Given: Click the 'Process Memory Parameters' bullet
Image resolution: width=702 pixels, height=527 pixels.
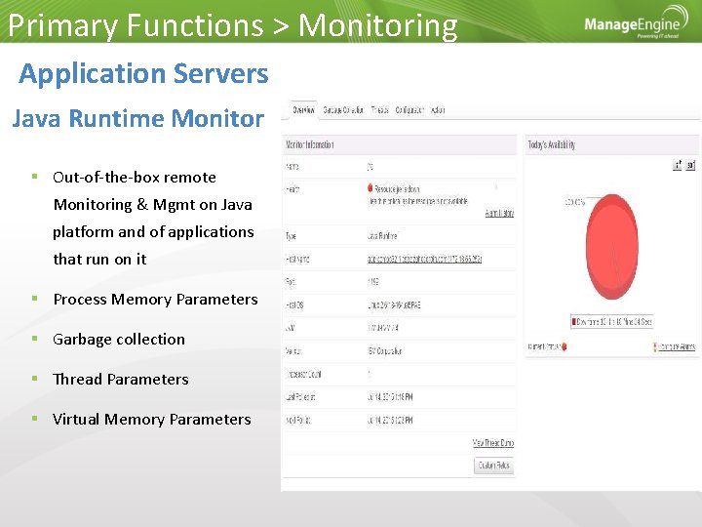Looking at the screenshot, I should (155, 299).
